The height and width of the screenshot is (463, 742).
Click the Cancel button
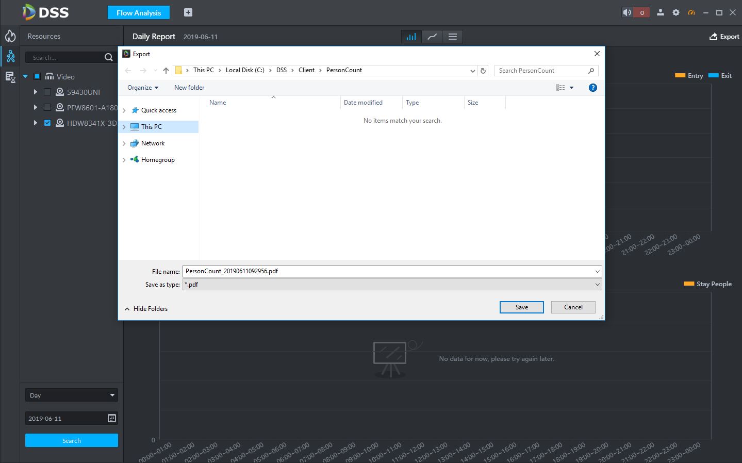pyautogui.click(x=573, y=307)
